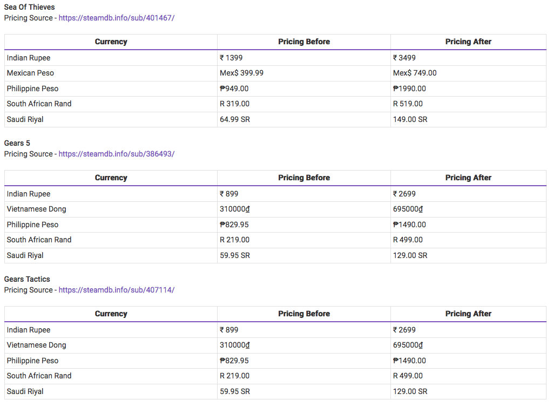Open the Sea Of Thieves steamdb pricing link
Image resolution: width=553 pixels, height=407 pixels.
(x=117, y=18)
